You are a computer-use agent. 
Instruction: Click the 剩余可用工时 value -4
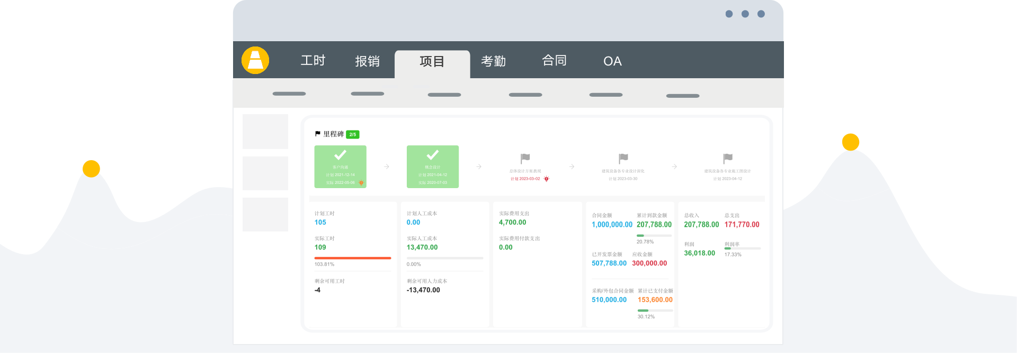(317, 290)
